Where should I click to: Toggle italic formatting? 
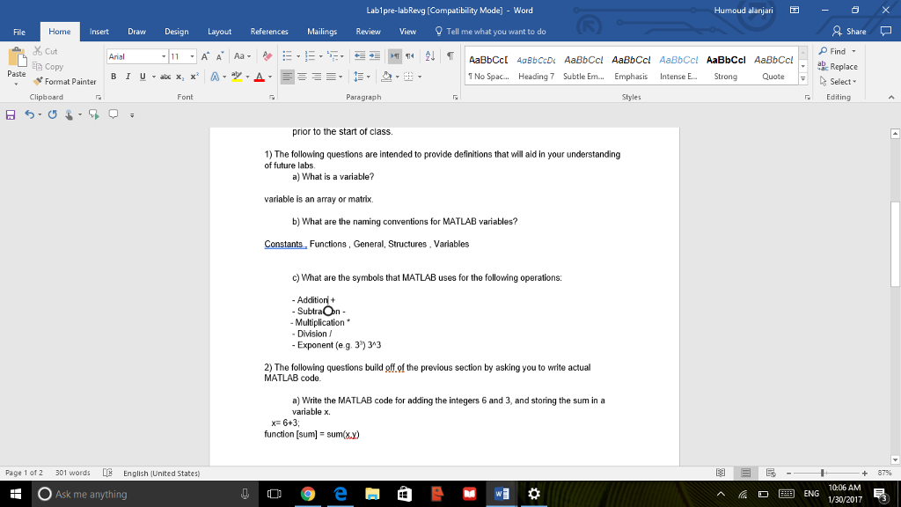click(128, 75)
